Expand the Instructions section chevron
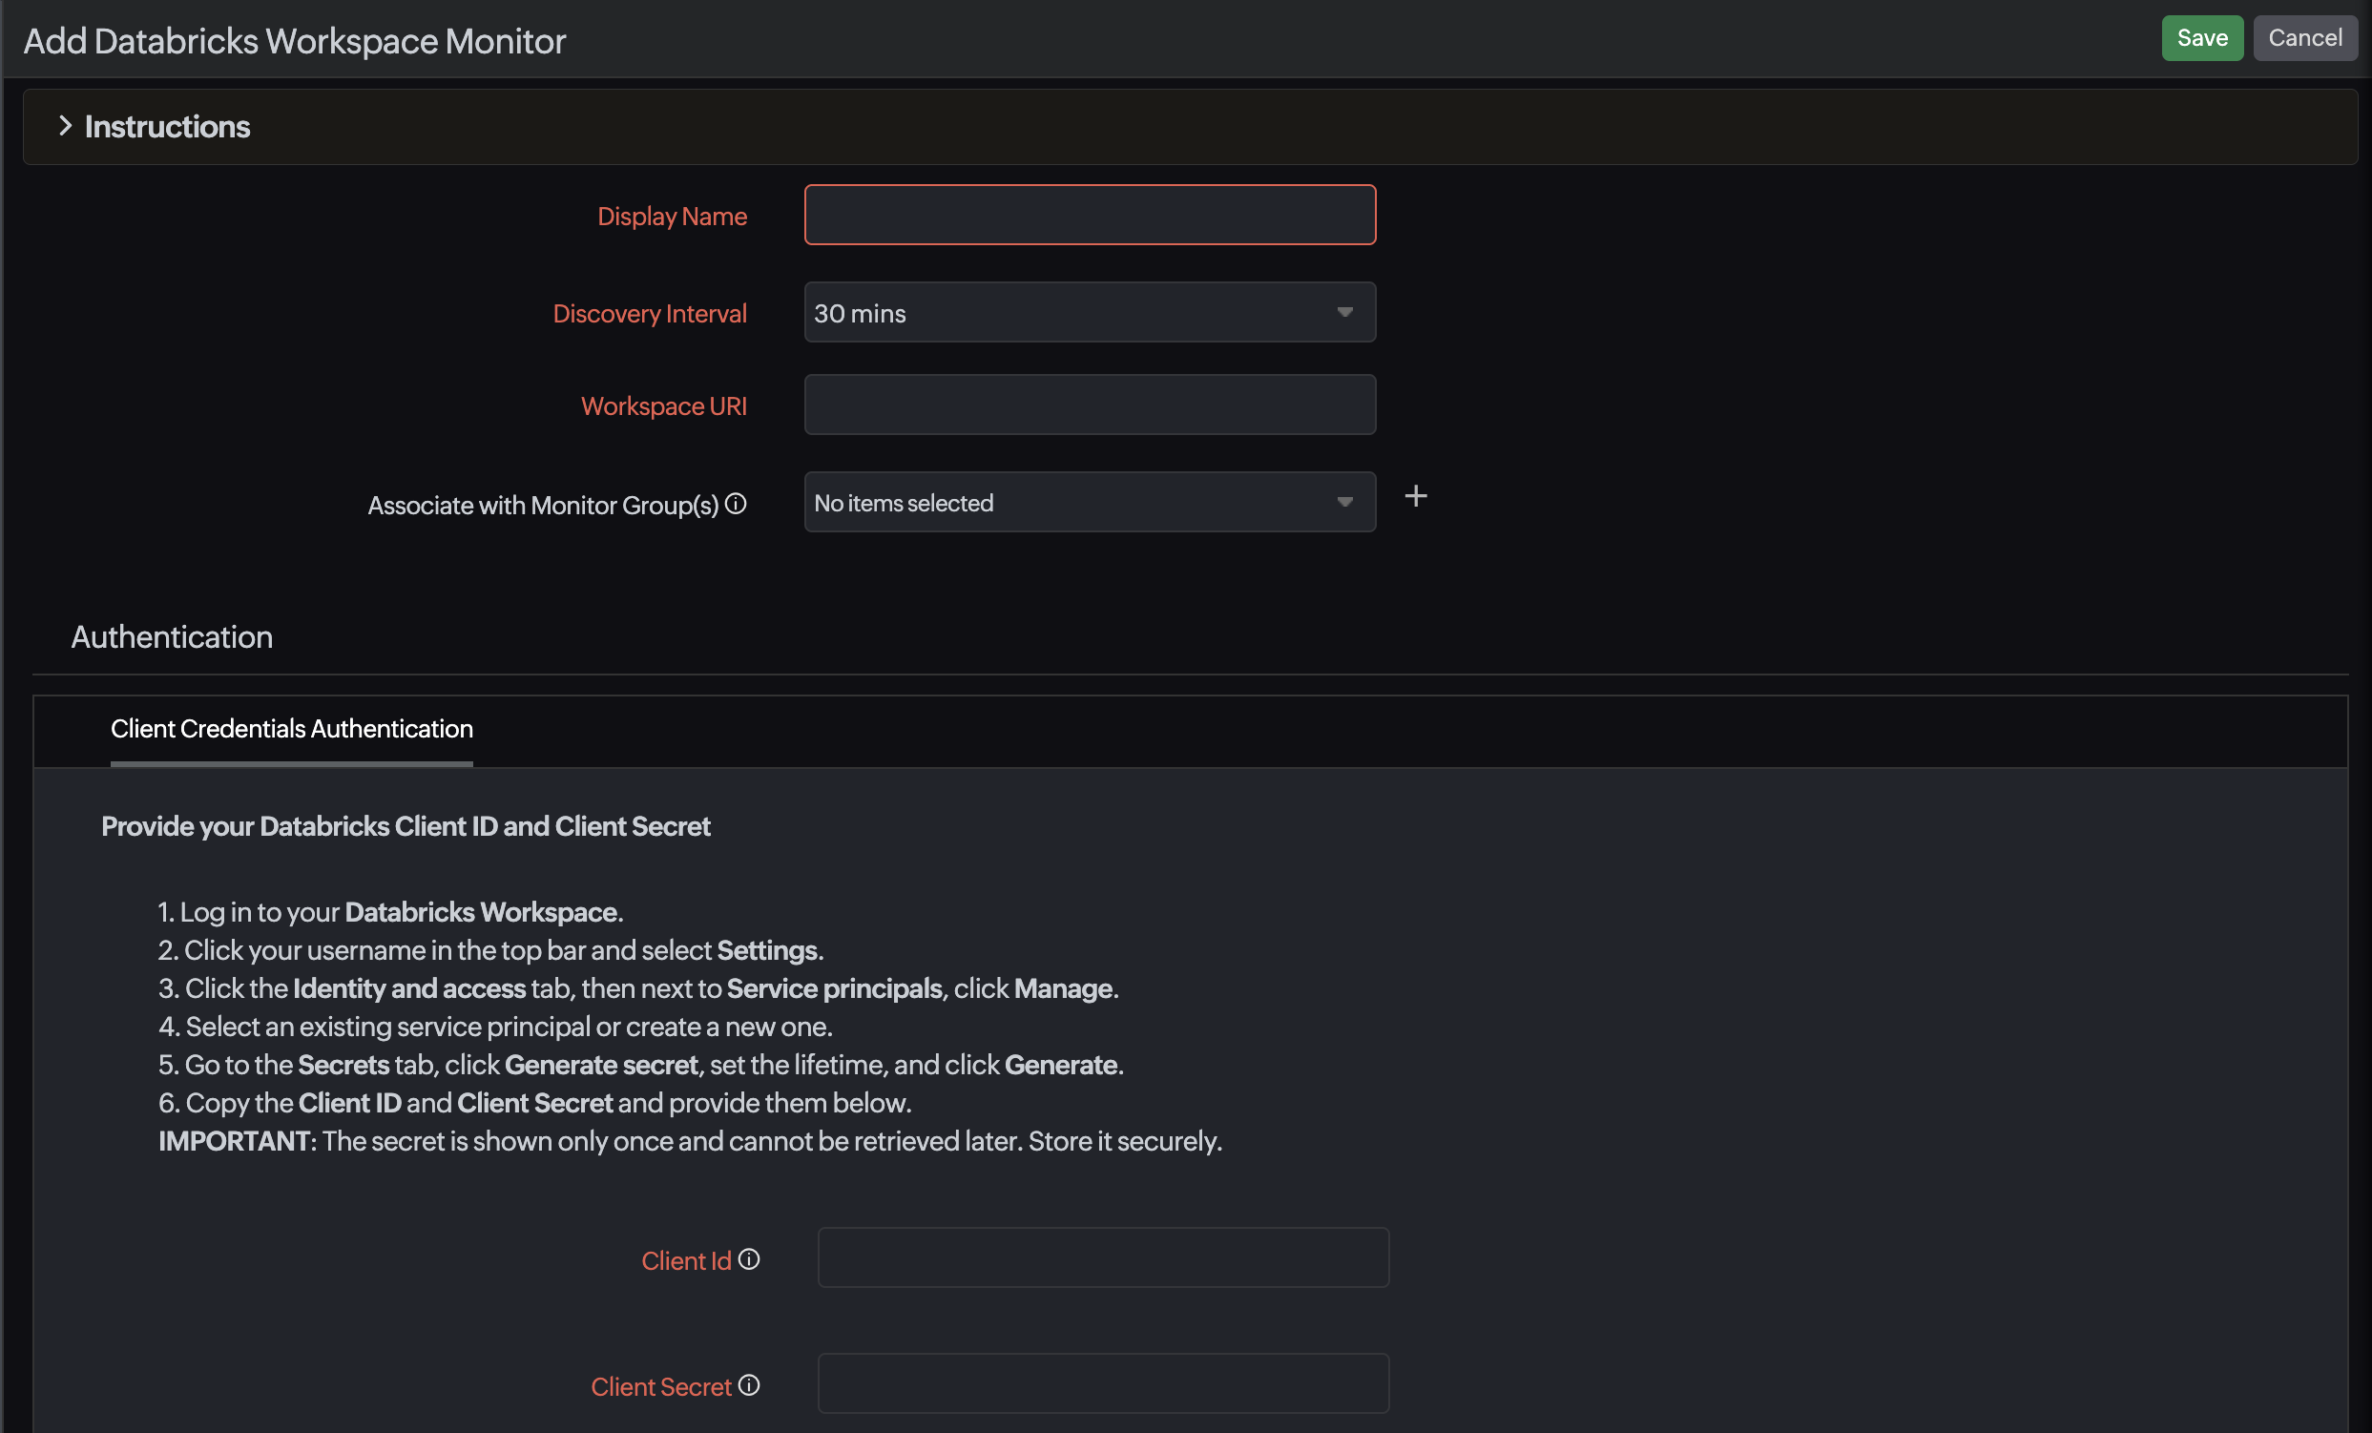Image resolution: width=2372 pixels, height=1433 pixels. (65, 126)
